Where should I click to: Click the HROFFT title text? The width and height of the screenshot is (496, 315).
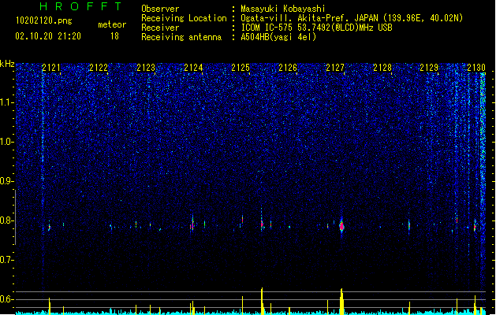81,6
